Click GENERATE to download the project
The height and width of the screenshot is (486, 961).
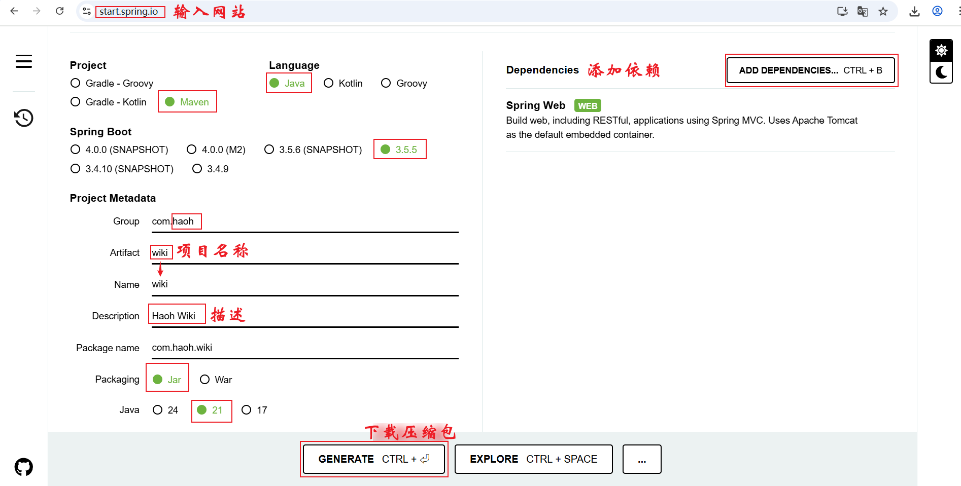pyautogui.click(x=374, y=459)
